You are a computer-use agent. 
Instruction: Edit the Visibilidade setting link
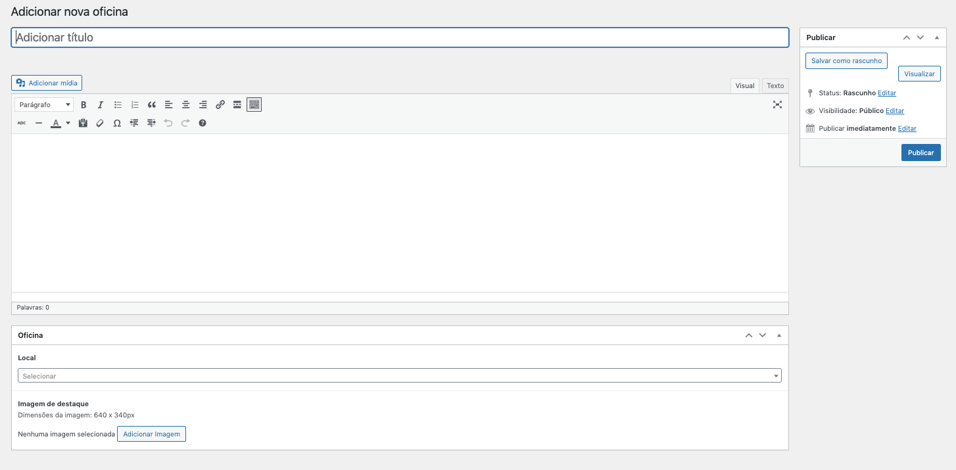click(895, 110)
